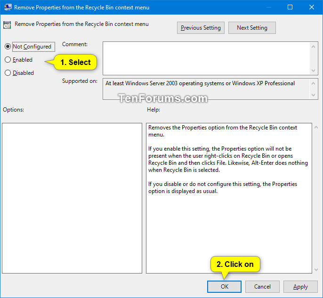Click the Comment box scroll down arrow

point(313,71)
